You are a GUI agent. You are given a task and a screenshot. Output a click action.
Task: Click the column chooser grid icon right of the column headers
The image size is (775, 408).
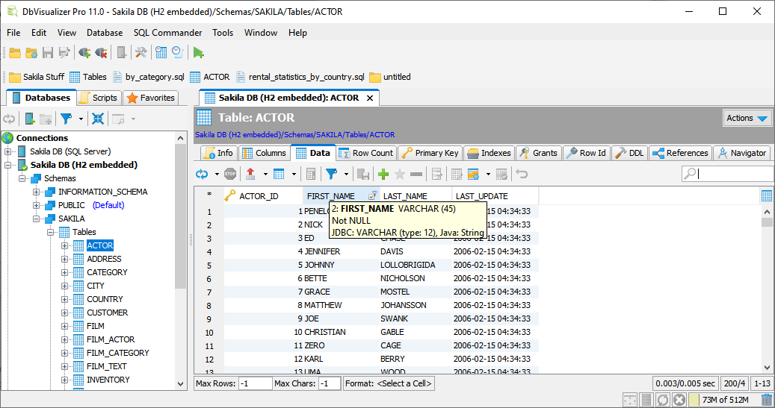[x=767, y=196]
